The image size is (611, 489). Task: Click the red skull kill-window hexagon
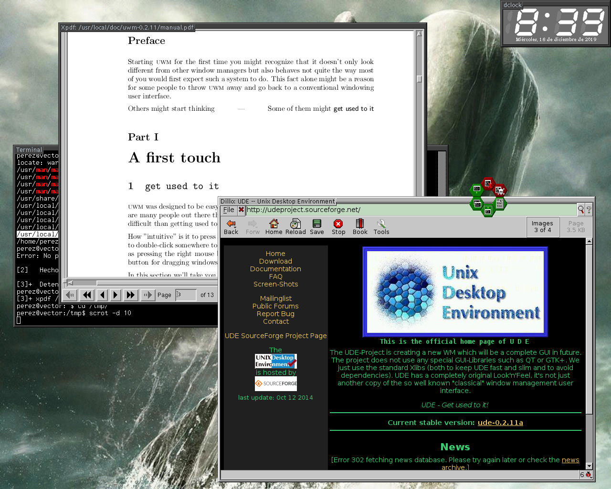(499, 191)
